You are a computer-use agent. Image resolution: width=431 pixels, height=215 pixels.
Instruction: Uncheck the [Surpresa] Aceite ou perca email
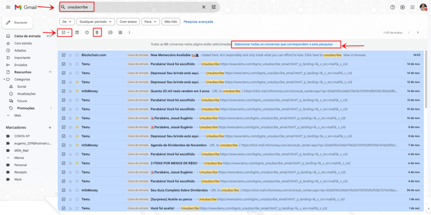point(64,199)
